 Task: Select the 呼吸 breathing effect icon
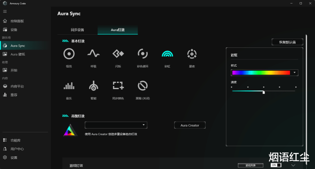coord(93,54)
